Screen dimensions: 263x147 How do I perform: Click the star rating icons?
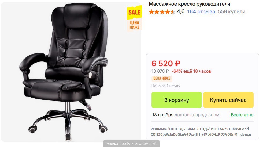click(162, 12)
